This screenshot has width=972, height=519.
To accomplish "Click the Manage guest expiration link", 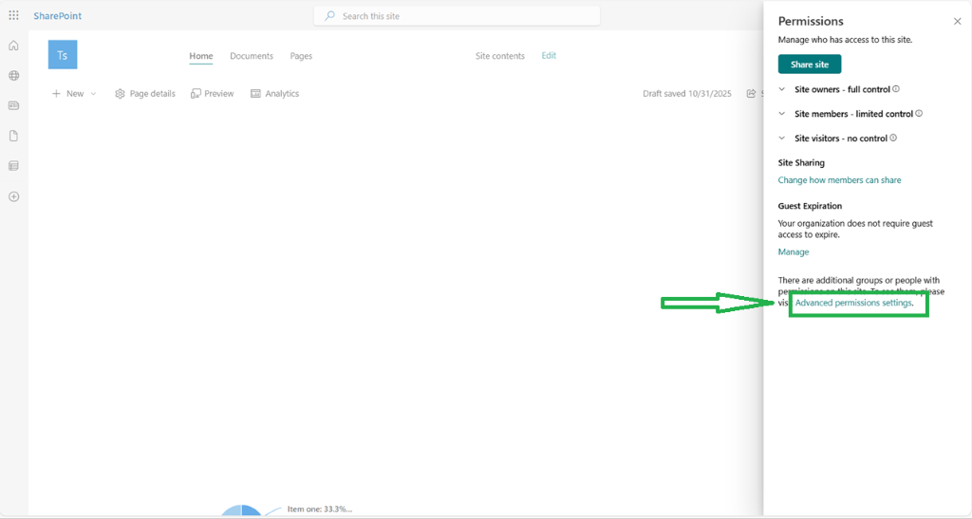I will click(794, 252).
